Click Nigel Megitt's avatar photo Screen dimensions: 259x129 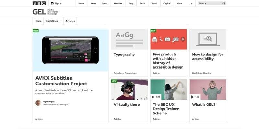38,103
